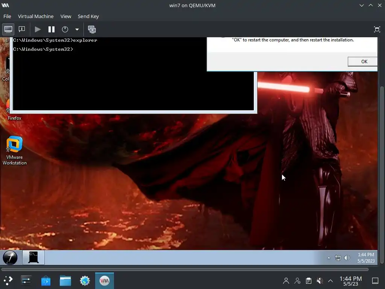The image size is (385, 289).
Task: Open the Windows network tray icon
Action: pos(338,258)
